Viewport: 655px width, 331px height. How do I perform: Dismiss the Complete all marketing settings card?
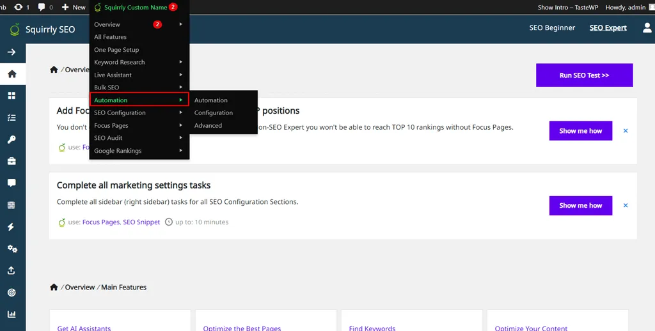coord(626,205)
